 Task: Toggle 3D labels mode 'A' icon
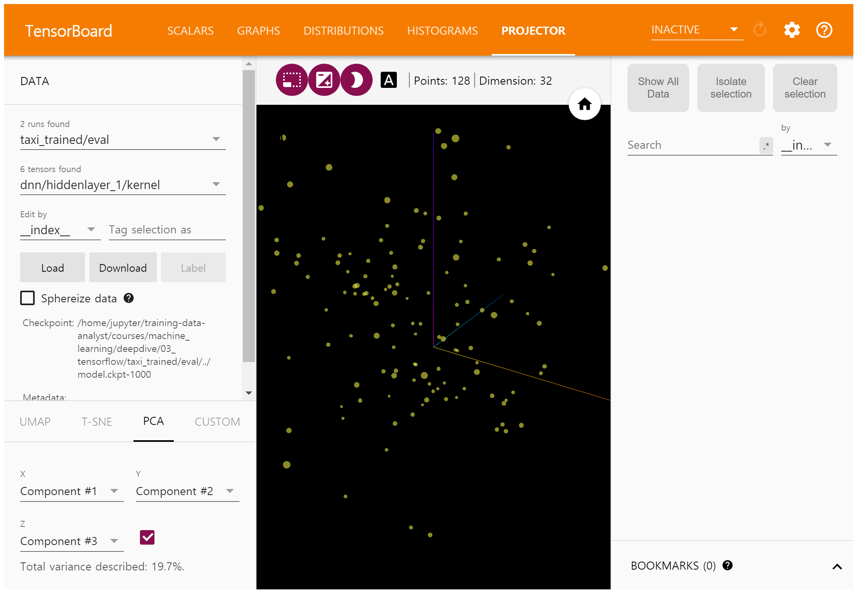[x=388, y=80]
